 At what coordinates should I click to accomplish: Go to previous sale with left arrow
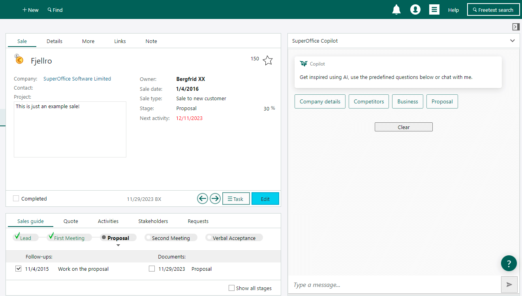(x=203, y=199)
